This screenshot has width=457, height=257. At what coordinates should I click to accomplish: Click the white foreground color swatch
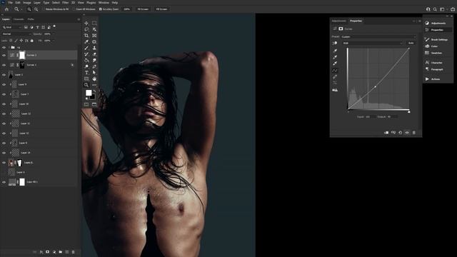(89, 93)
